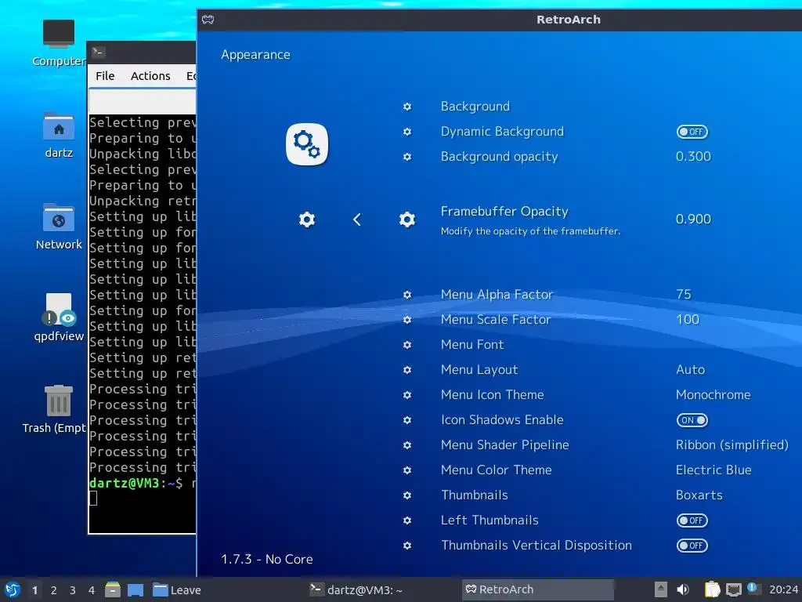Viewport: 802px width, 602px height.
Task: Click the gear icon beside Menu Icon Theme
Action: (x=407, y=395)
